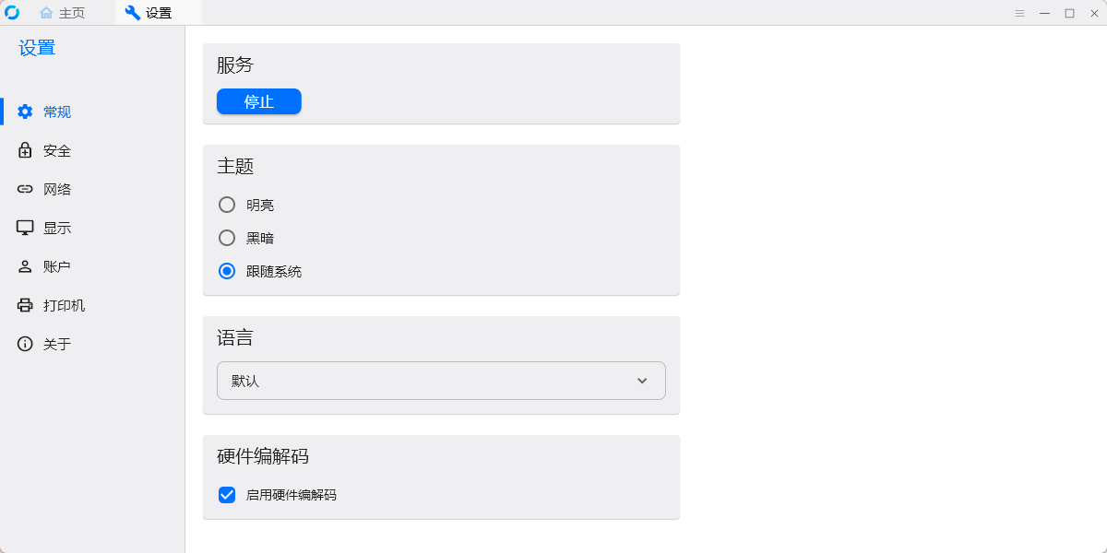This screenshot has width=1107, height=553.
Task: Select the 黑暗 theme radio button
Action: click(227, 238)
